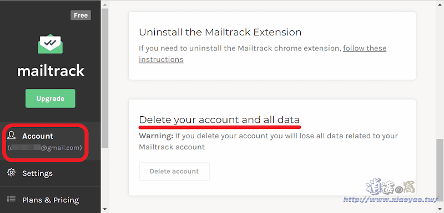
Task: Click the Delete your account heading
Action: [x=219, y=120]
